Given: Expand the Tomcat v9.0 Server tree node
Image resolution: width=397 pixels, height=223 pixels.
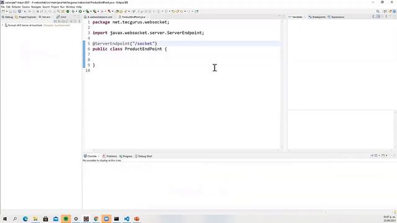Looking at the screenshot, I should coord(2,25).
